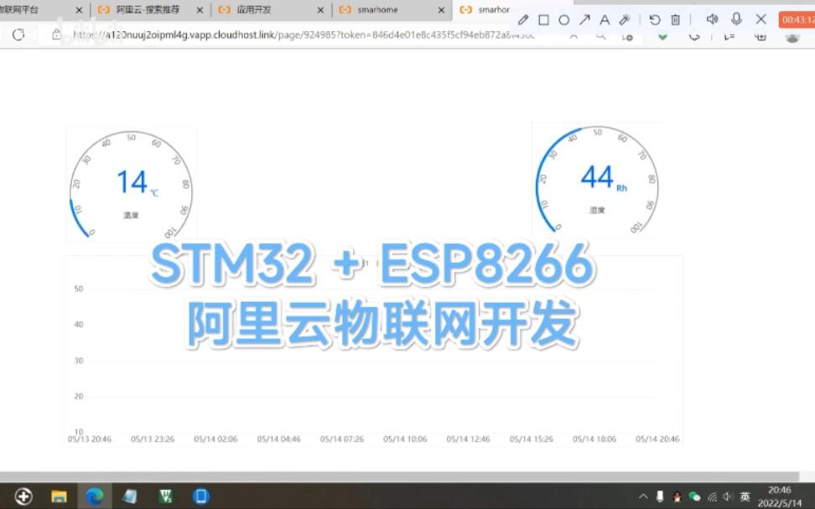Open the Windows Start menu

coord(23,496)
